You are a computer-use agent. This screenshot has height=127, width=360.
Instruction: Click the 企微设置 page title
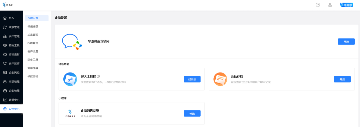click(61, 17)
